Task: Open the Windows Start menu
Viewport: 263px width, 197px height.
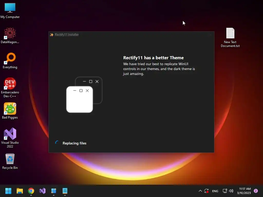Action: (x=8, y=191)
